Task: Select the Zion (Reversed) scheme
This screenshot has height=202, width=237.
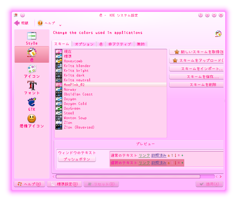Action: pos(111,127)
